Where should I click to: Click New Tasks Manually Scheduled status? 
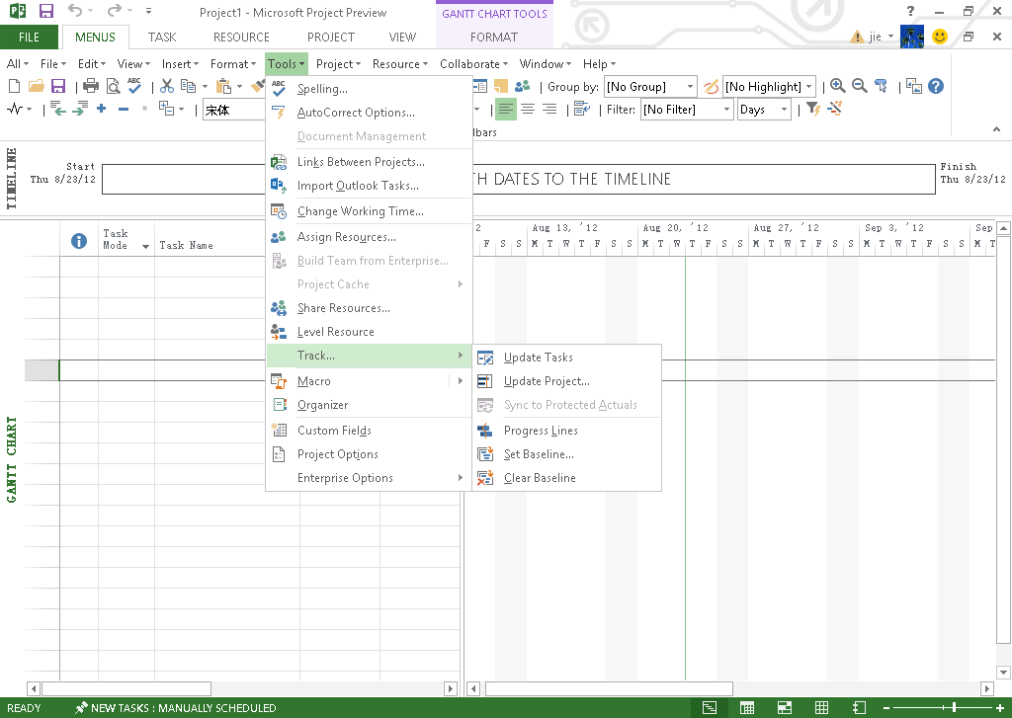click(175, 708)
